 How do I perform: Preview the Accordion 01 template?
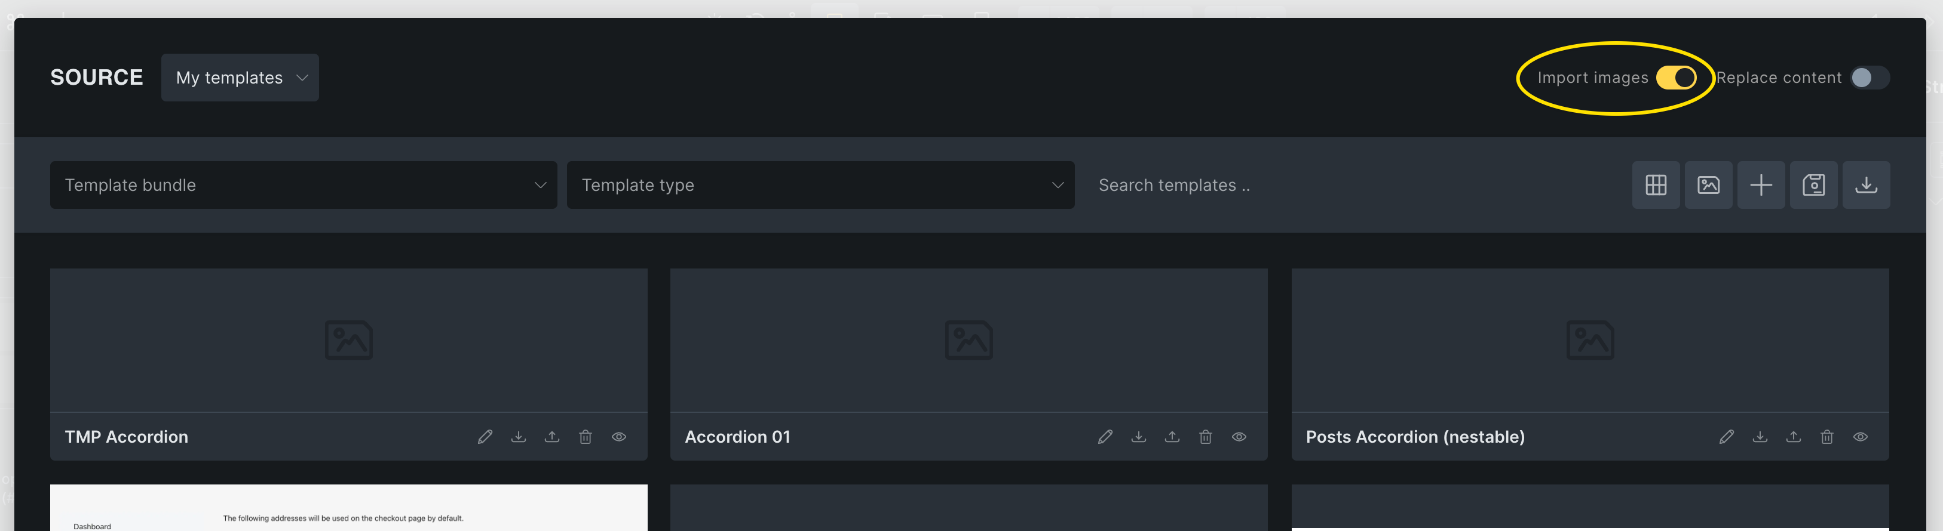click(1239, 437)
